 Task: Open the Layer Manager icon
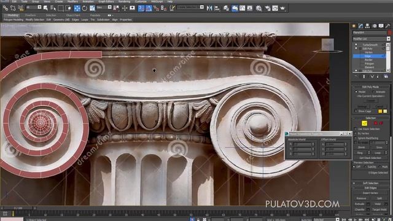[226, 8]
